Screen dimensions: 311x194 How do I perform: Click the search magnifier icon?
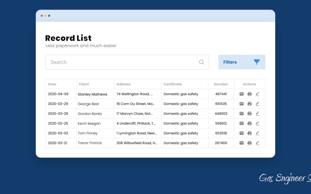201,62
